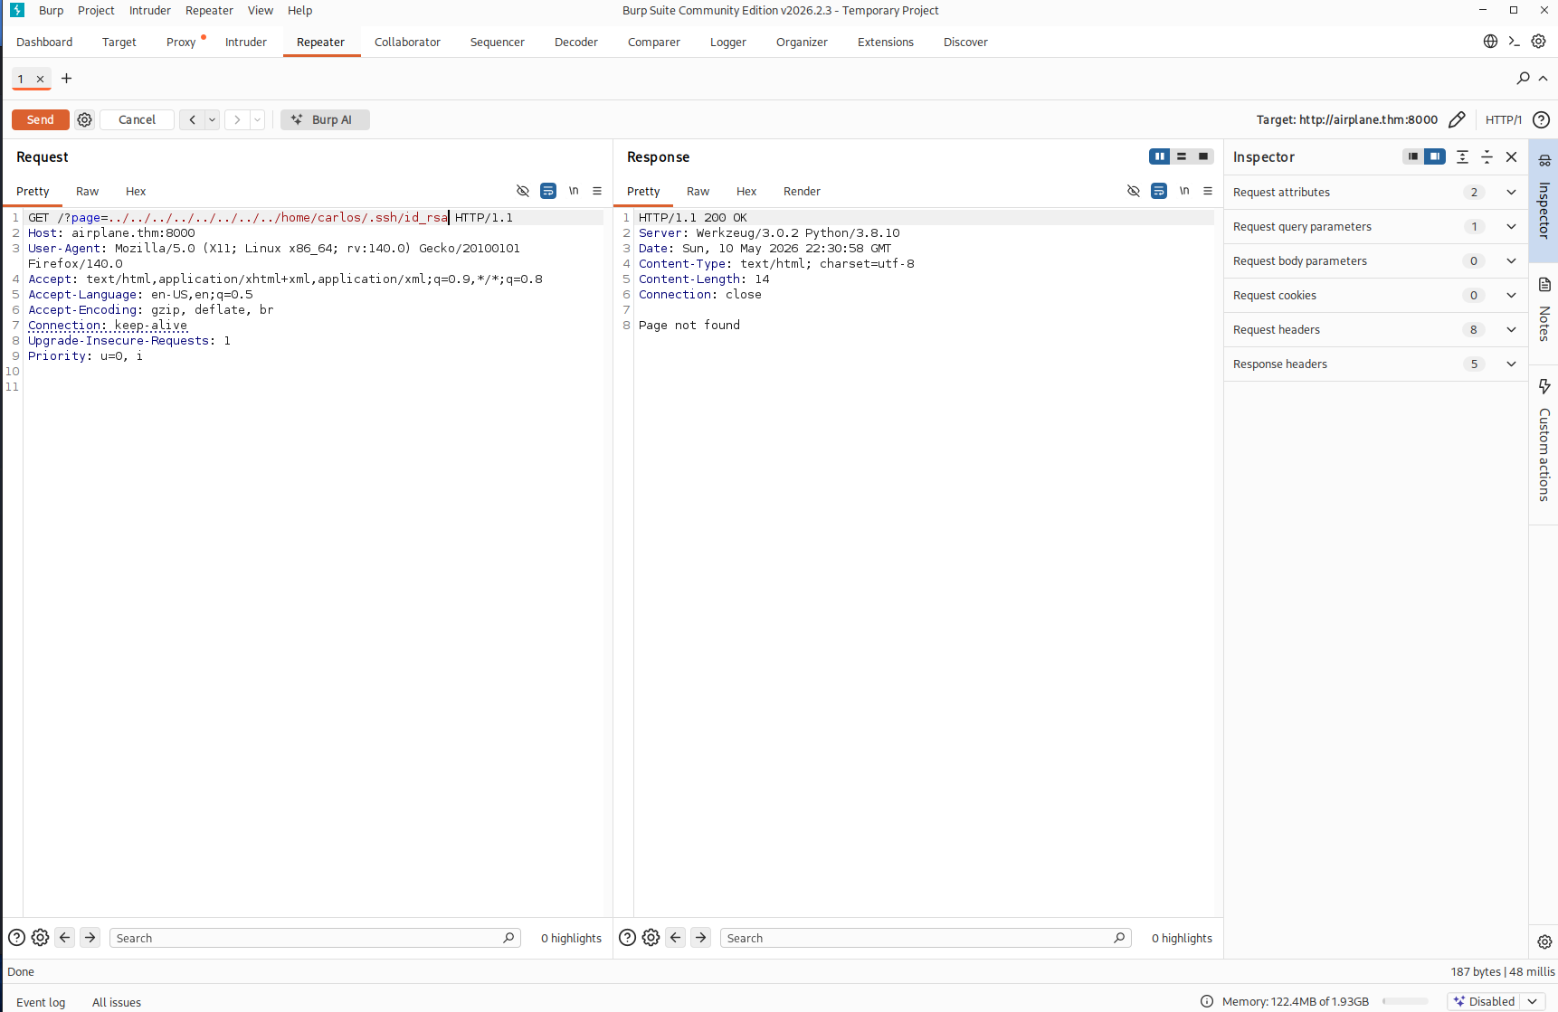
Task: Dock Inspector panel layout left icon
Action: 1413,156
